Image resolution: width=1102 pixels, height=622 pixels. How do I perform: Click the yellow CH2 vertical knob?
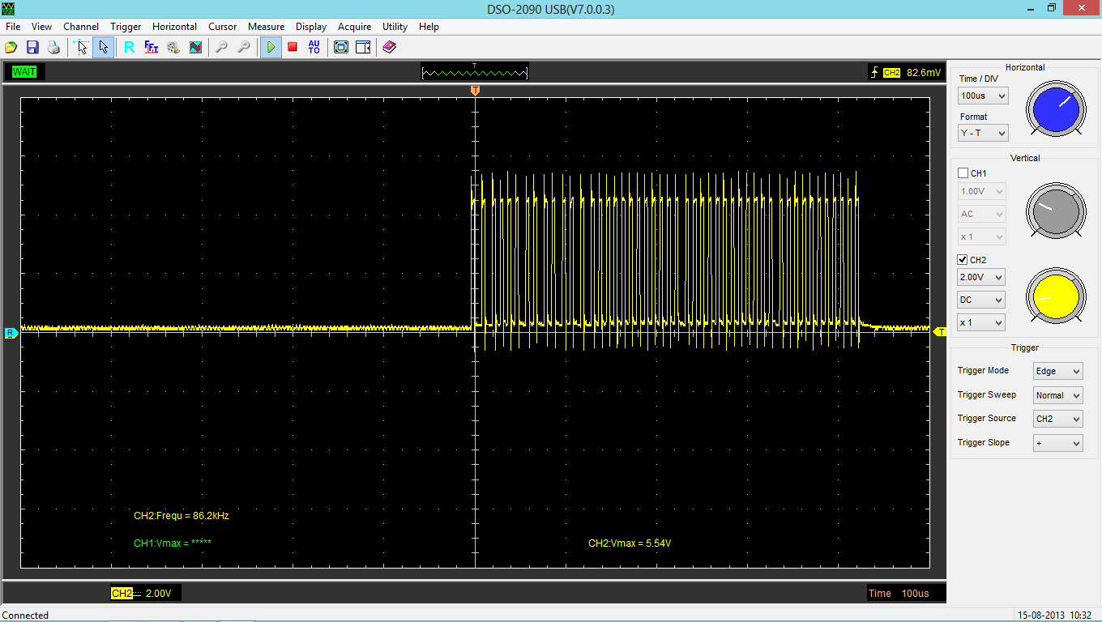point(1054,297)
